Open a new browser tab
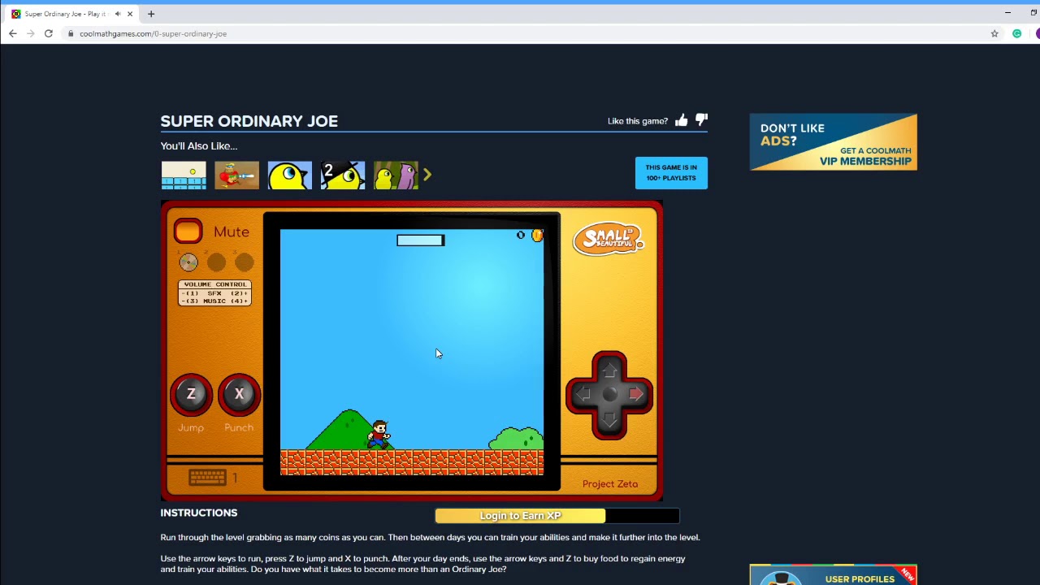The height and width of the screenshot is (585, 1040). [151, 14]
